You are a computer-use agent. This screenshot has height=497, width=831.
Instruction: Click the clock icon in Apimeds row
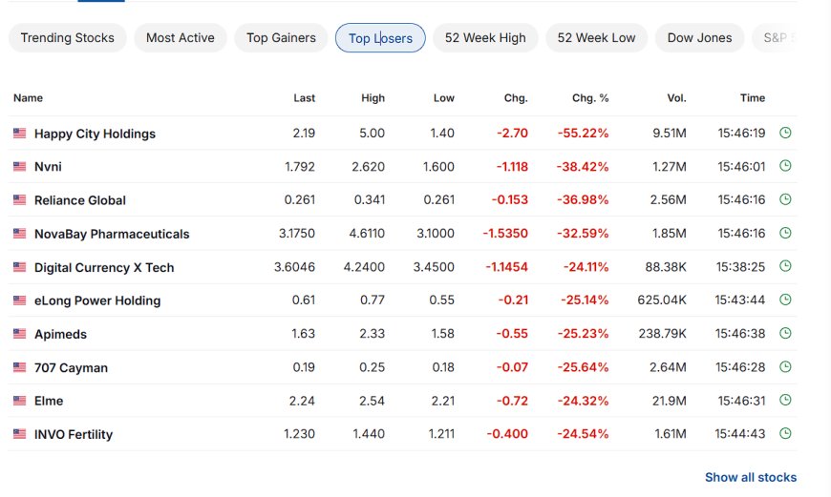click(785, 333)
